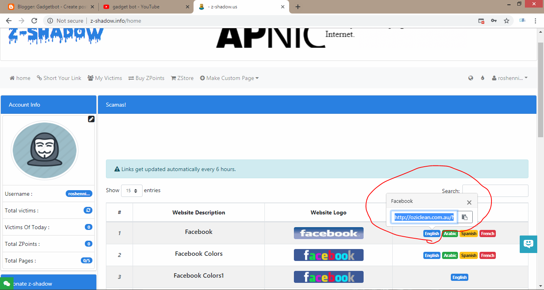
Task: Choose French for the Facebook row
Action: (x=487, y=234)
